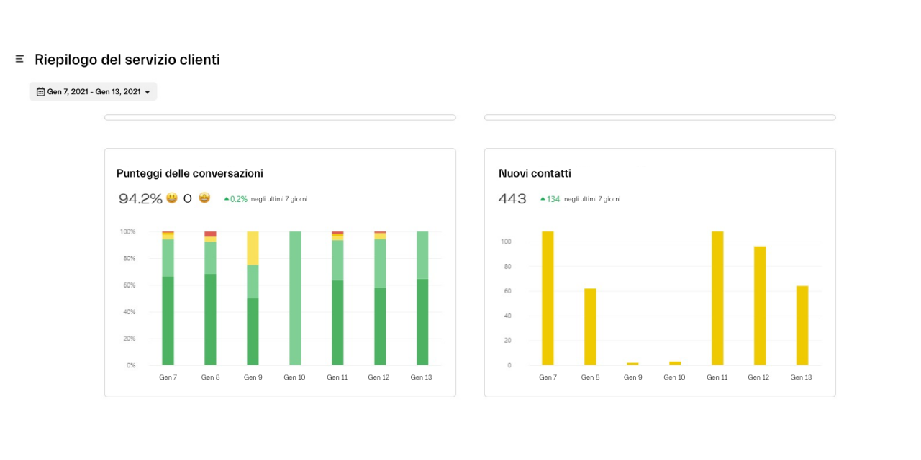Click the dark green segment of Gen 11 score bar
This screenshot has height=460, width=921.
pos(337,322)
